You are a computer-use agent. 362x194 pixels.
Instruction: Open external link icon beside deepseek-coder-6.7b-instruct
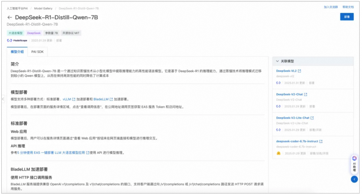click(321, 141)
